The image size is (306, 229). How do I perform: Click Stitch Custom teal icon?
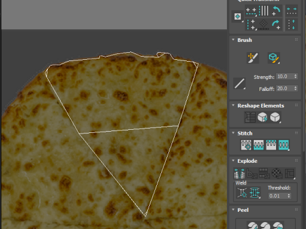click(x=284, y=145)
